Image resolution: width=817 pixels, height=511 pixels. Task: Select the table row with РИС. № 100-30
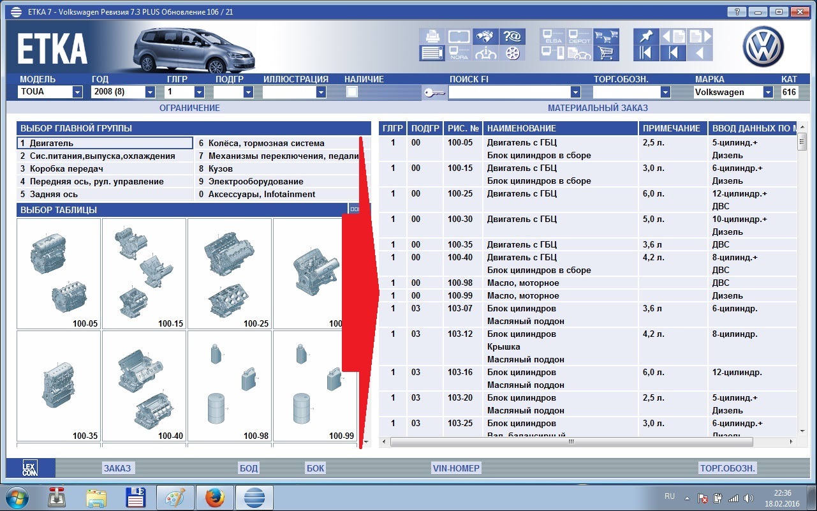[x=588, y=225]
